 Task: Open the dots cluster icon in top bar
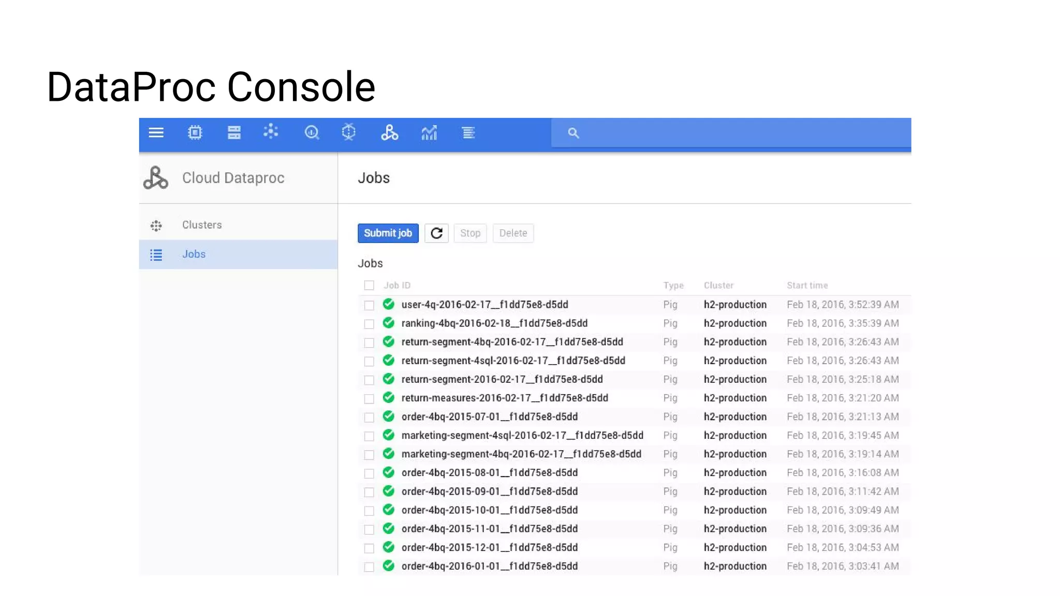pos(271,132)
